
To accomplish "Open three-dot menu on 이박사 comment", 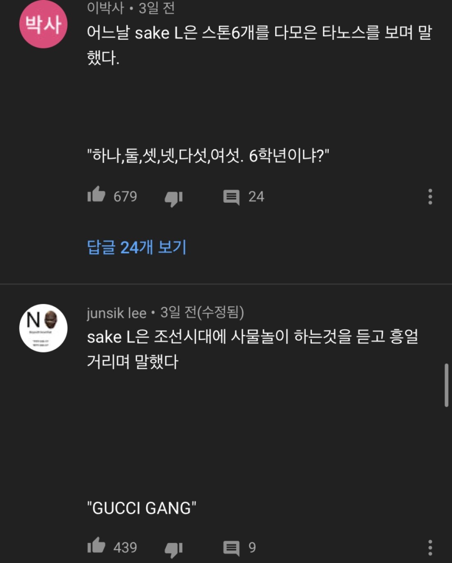I will [x=430, y=197].
